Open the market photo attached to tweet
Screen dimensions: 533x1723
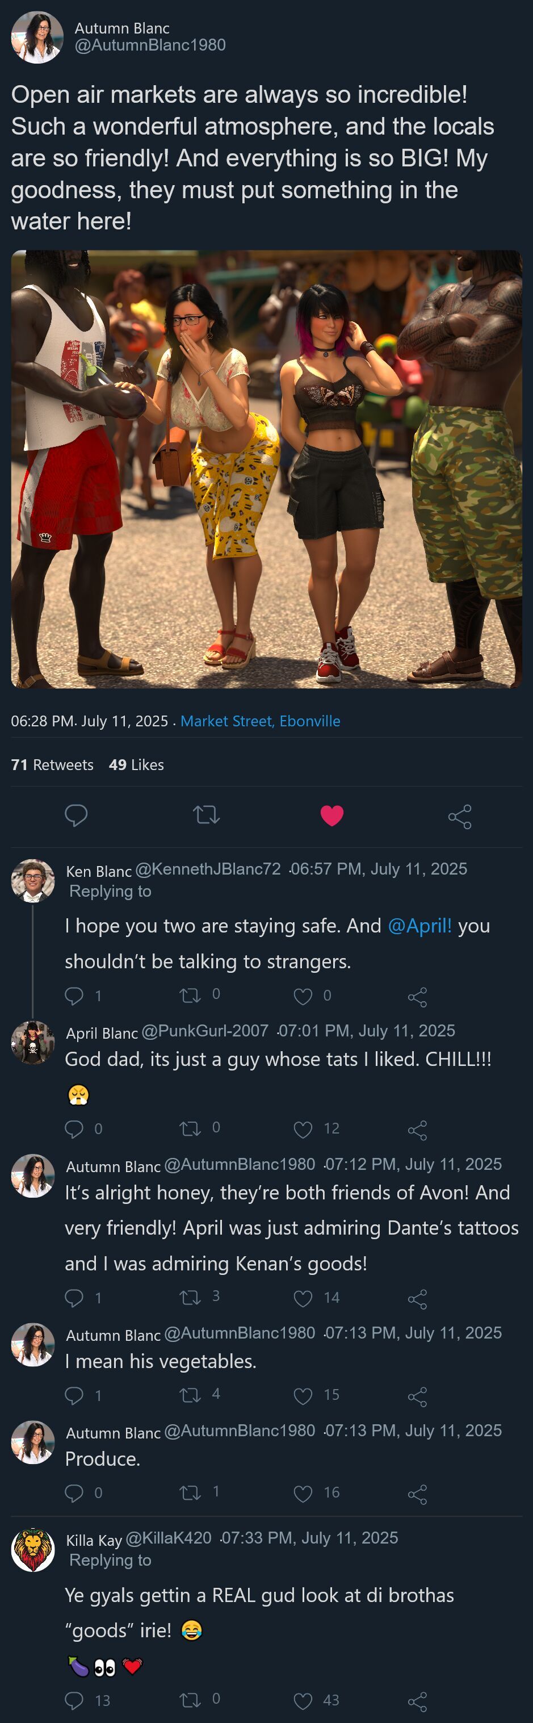266,468
